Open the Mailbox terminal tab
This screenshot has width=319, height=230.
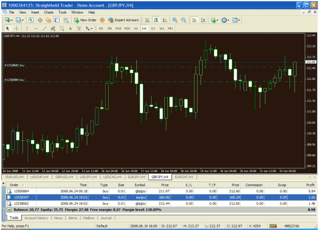[x=89, y=218]
